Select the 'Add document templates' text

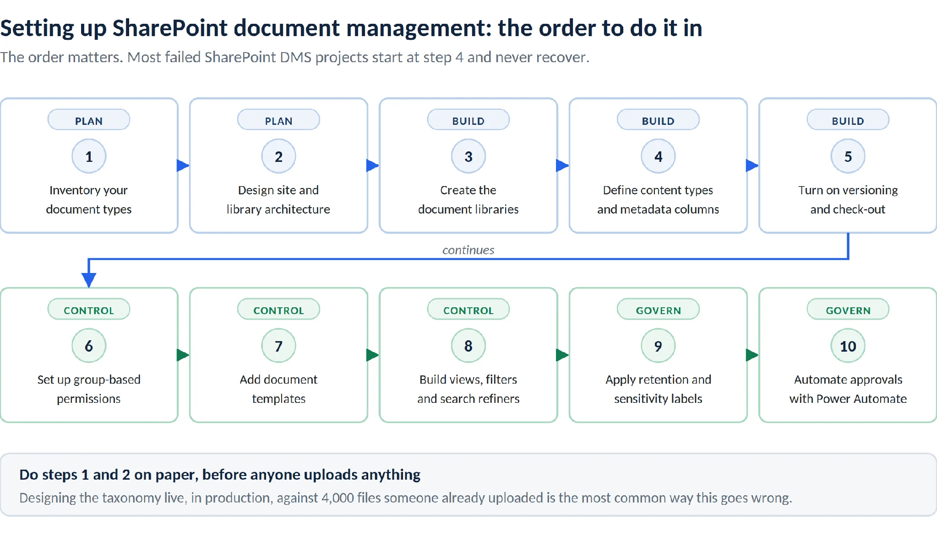tap(278, 389)
